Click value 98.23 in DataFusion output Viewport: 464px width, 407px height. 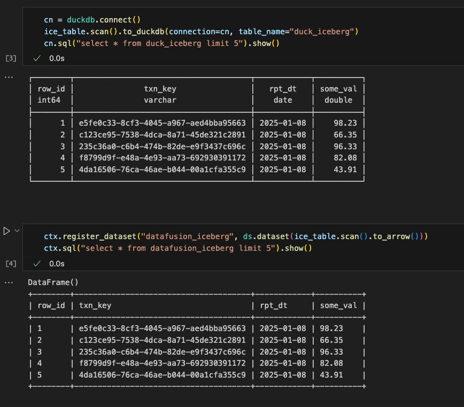pos(331,328)
